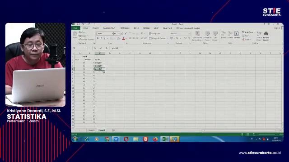Open the FILE tab
Image resolution: width=289 pixels, height=162 pixels.
pos(75,28)
